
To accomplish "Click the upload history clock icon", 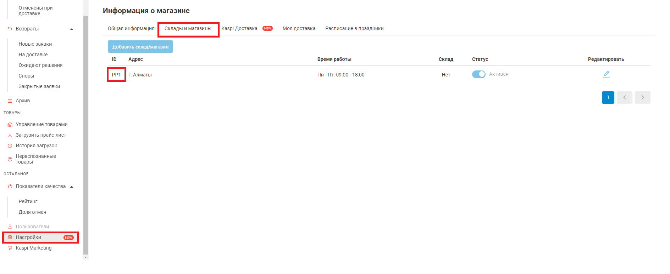I will [10, 145].
